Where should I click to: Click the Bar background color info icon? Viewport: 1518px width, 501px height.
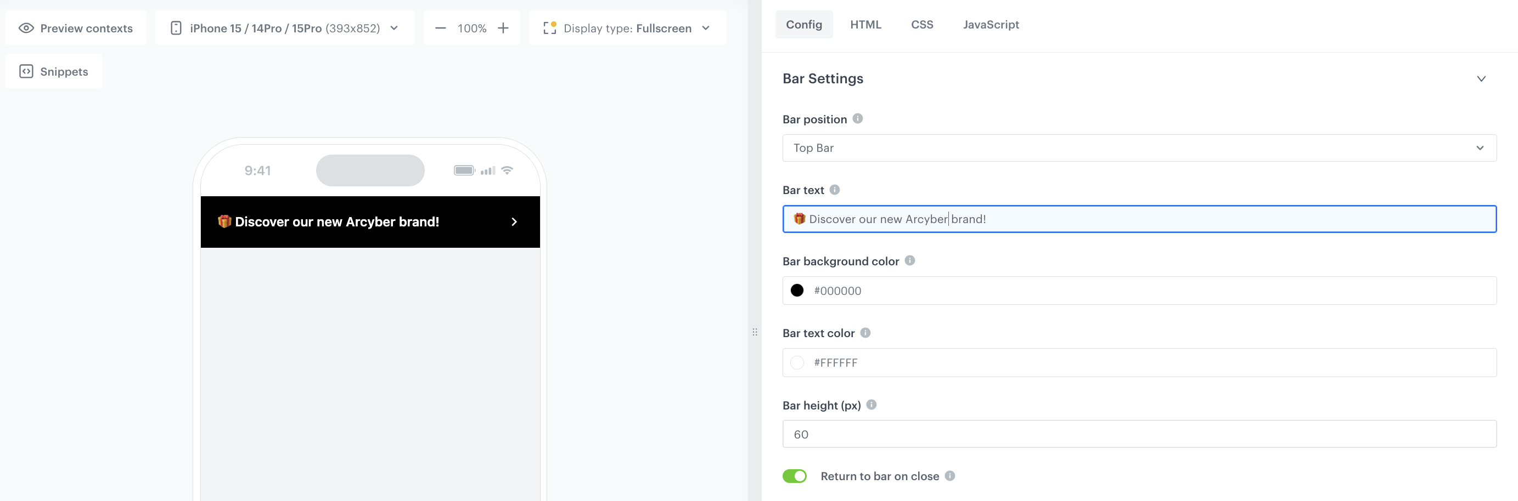[x=909, y=261]
